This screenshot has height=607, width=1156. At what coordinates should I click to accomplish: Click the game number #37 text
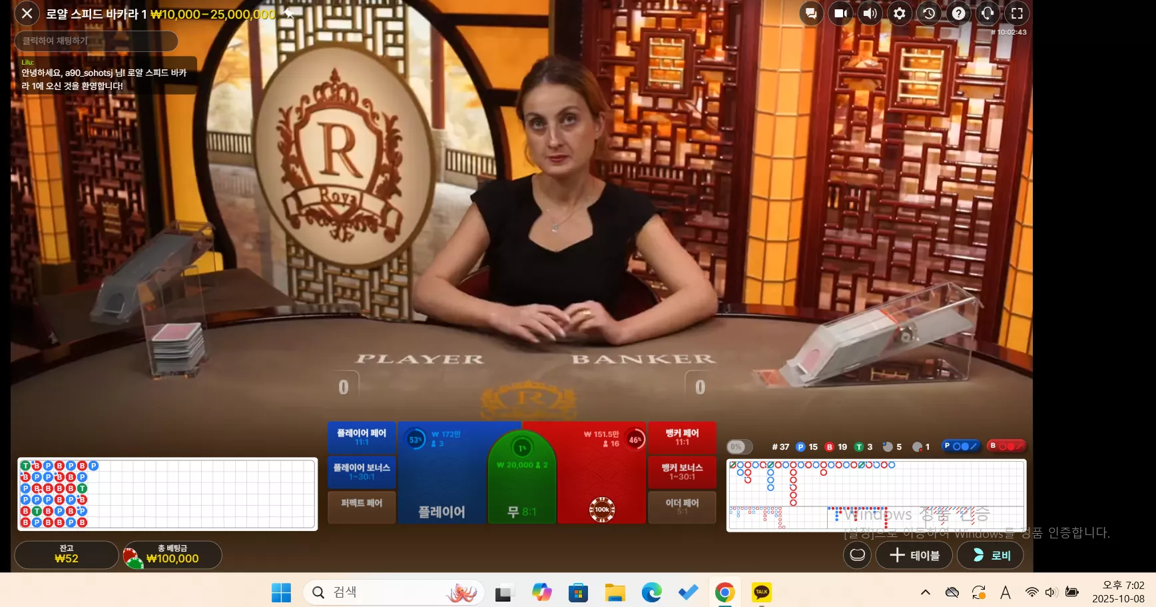[780, 447]
